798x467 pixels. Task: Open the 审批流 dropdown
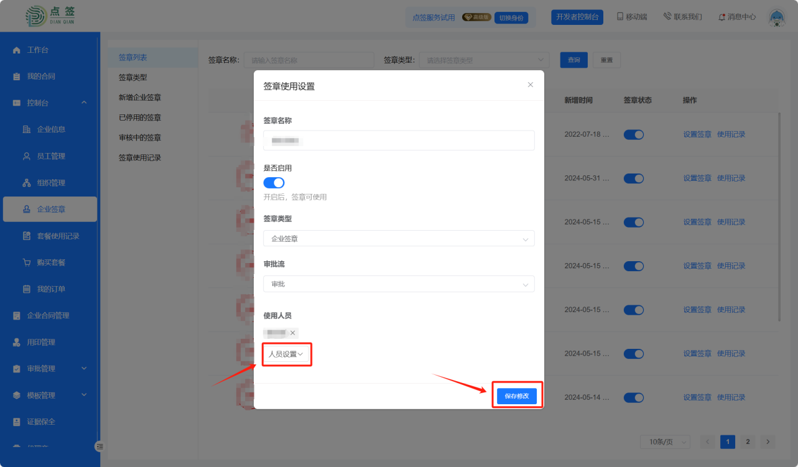[x=398, y=284]
